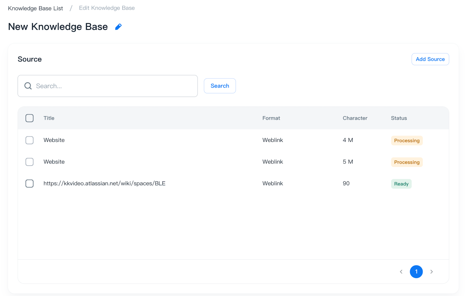Click the Edit Knowledge Base breadcrumb
The image size is (465, 296).
click(x=107, y=8)
